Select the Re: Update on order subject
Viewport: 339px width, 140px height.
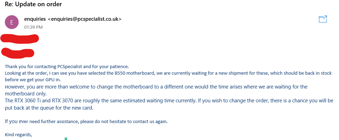coord(33,4)
